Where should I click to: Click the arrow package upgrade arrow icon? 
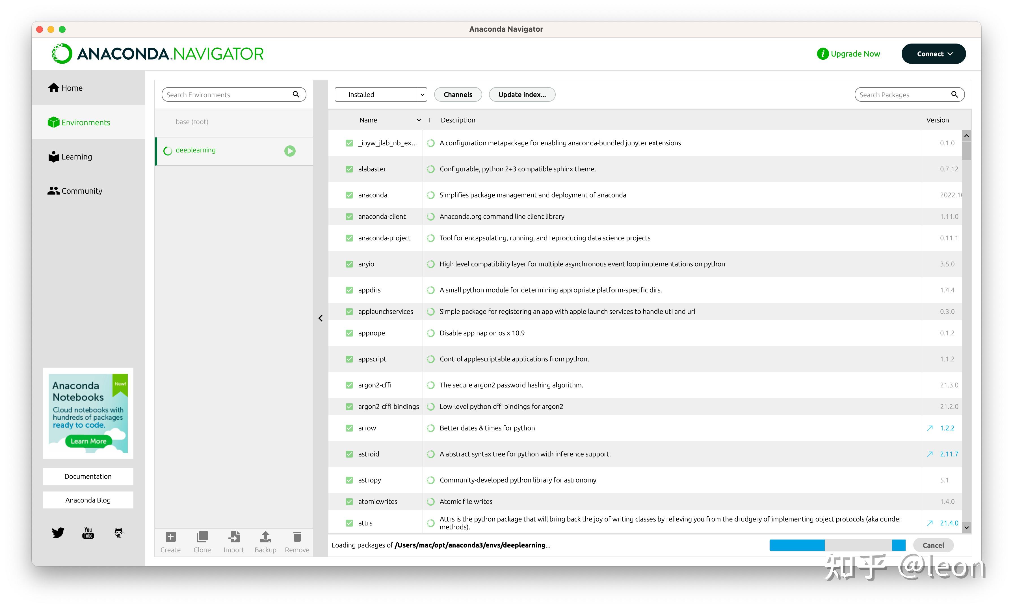click(x=930, y=428)
